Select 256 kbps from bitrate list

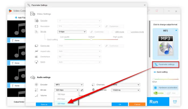coord(66,99)
